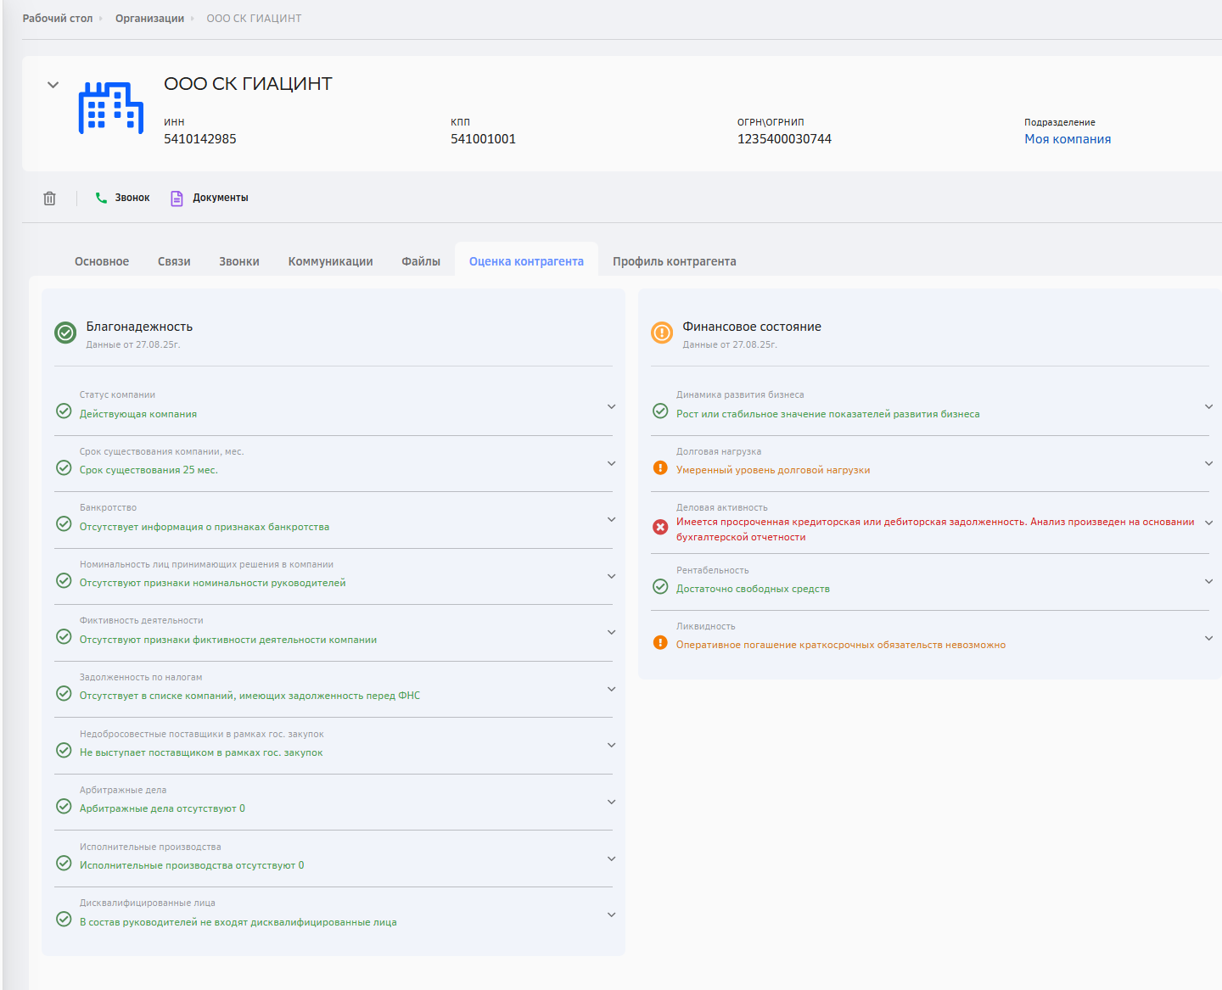Click check icon in Фиктивность деятельности row
Screen dimensions: 1222x990
pos(64,637)
